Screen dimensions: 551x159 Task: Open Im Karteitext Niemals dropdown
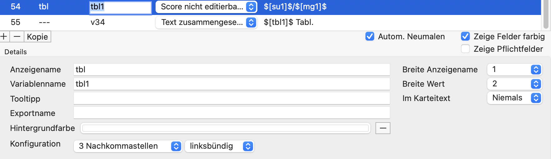(x=514, y=98)
